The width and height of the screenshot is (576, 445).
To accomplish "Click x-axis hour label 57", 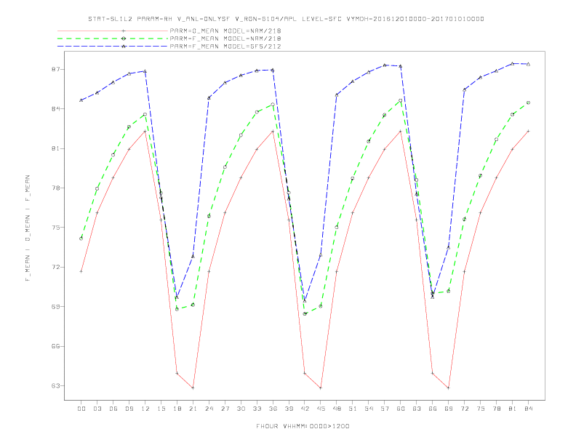I will tap(385, 409).
